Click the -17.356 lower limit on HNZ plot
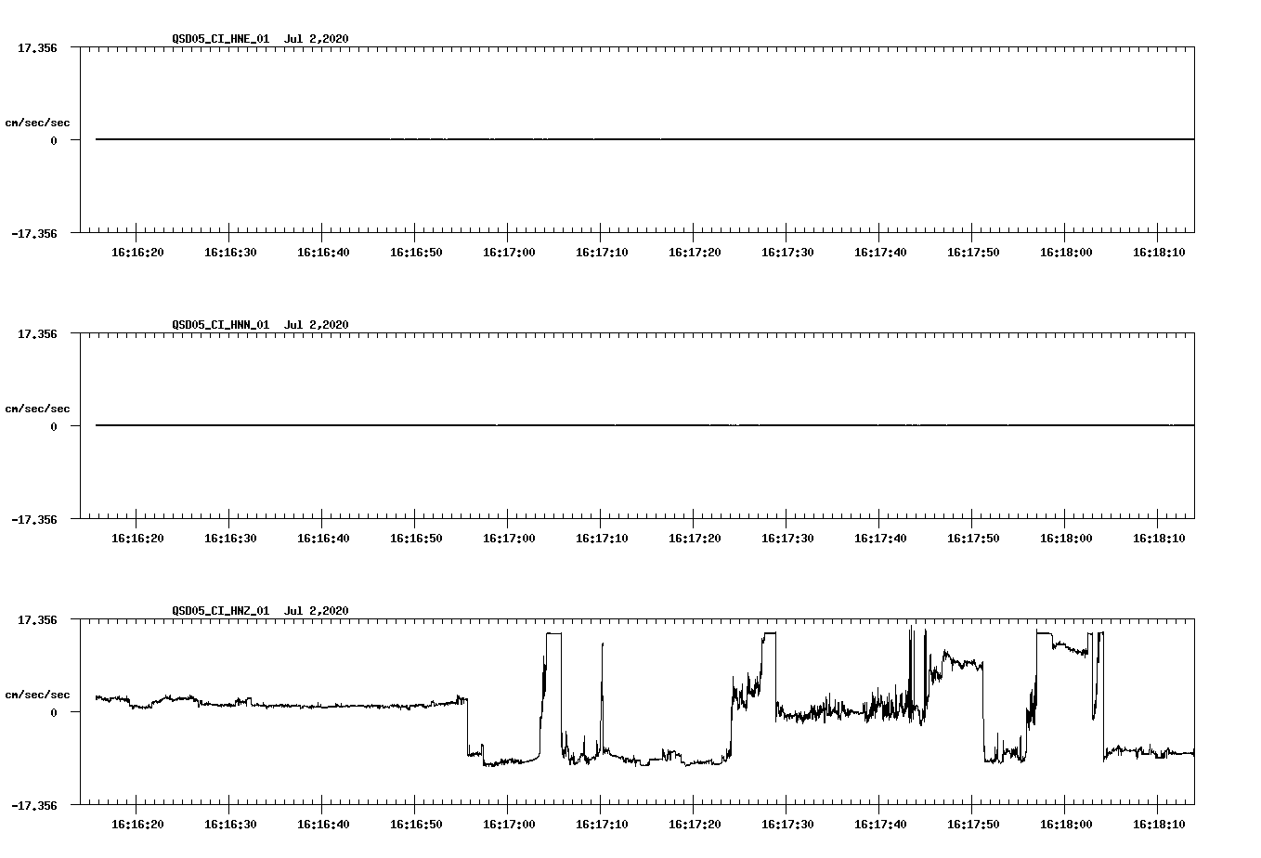The height and width of the screenshot is (858, 1261). point(34,806)
